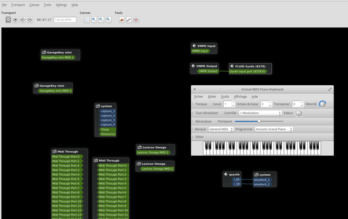This screenshot has height=219, width=348.
Task: Click the Pitchbend slider handle
Action: [x=259, y=121]
